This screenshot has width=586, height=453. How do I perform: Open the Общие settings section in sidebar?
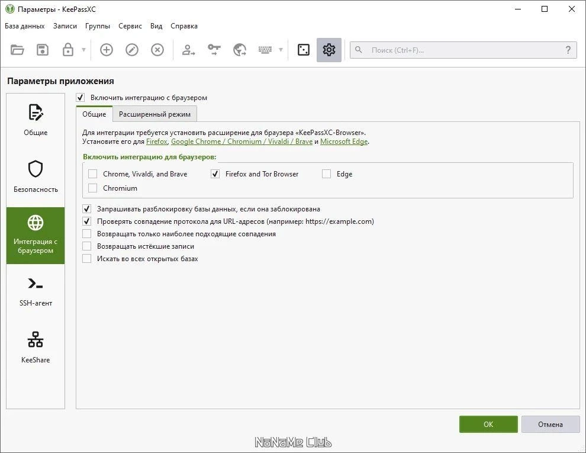[36, 121]
